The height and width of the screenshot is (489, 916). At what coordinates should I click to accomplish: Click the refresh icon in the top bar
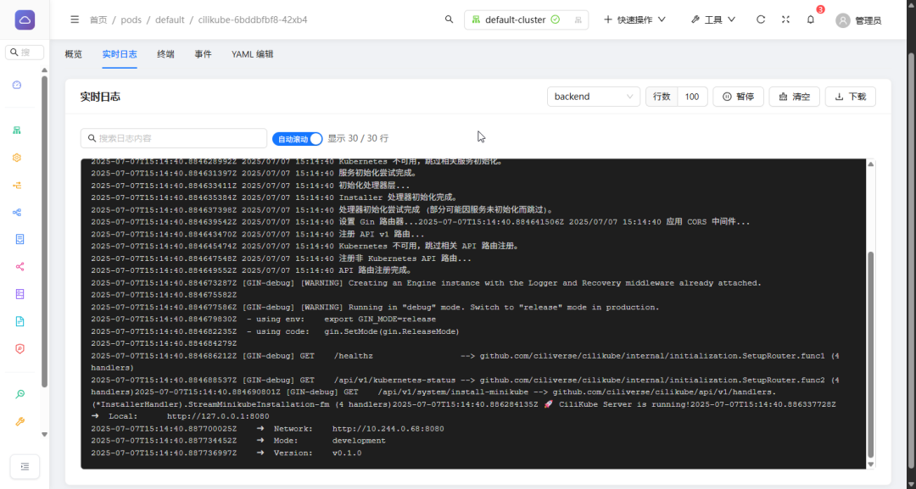click(x=761, y=19)
